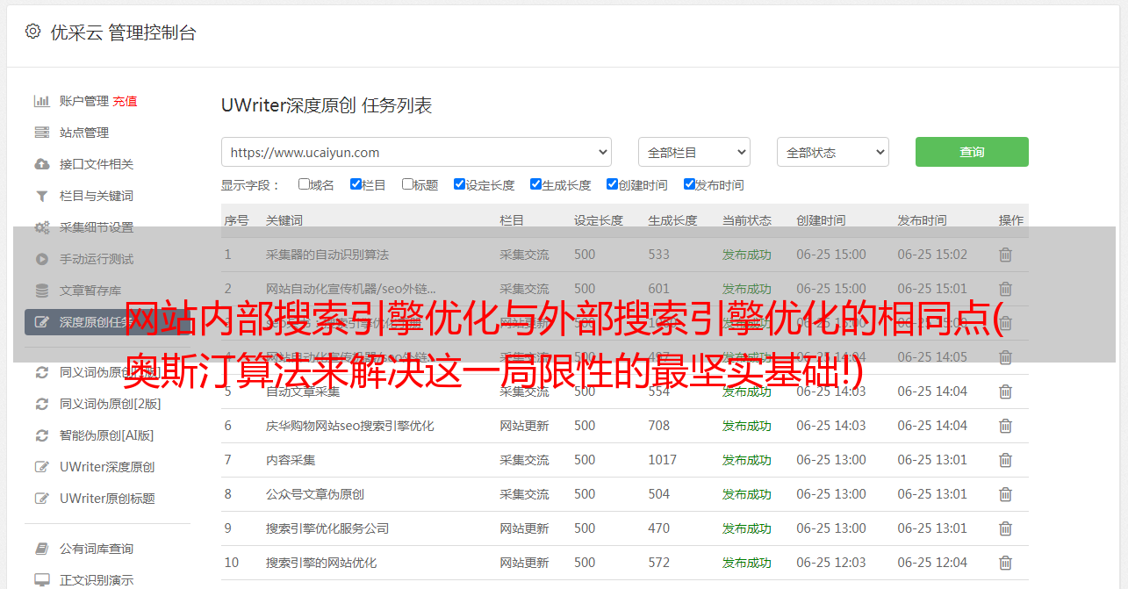
Task: Click keyword 搜索引擎的网站优化
Action: point(321,563)
